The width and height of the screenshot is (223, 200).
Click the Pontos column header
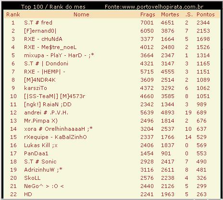click(206, 14)
